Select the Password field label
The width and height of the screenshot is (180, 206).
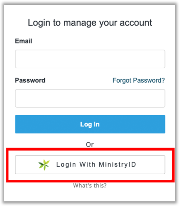(x=30, y=80)
